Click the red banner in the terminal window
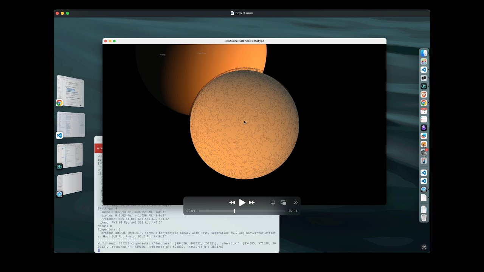The height and width of the screenshot is (272, 484). coord(99,148)
